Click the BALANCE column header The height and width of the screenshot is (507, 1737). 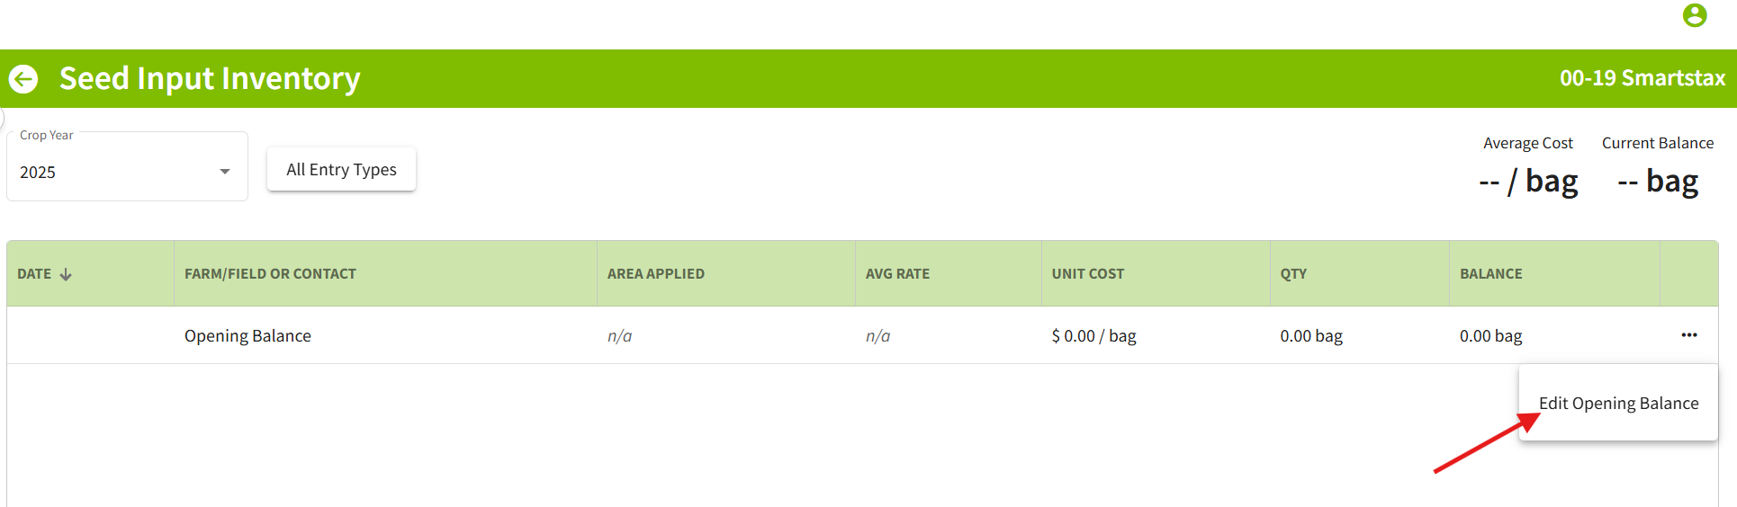1490,274
